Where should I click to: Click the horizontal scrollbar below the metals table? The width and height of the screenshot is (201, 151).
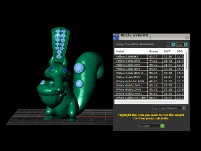pyautogui.click(x=147, y=102)
